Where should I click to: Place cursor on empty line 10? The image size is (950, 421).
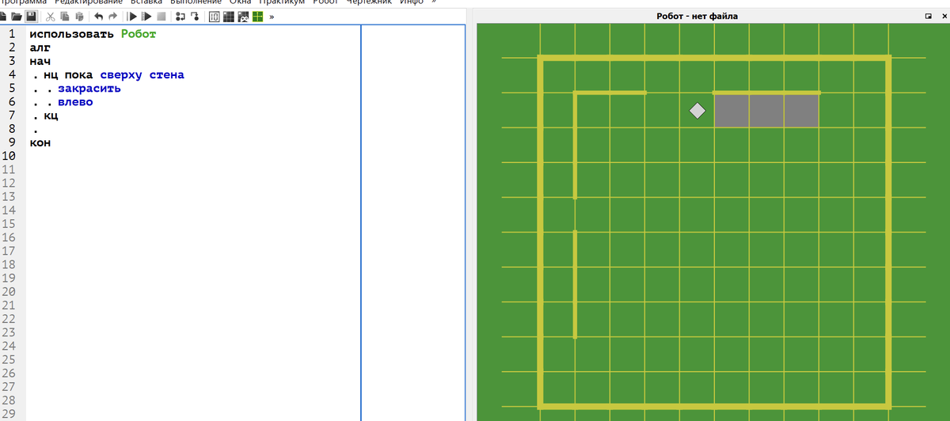193,157
